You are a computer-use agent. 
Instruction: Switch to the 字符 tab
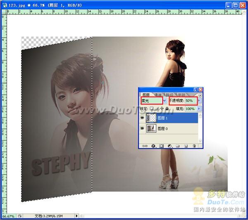pyautogui.click(x=181, y=95)
